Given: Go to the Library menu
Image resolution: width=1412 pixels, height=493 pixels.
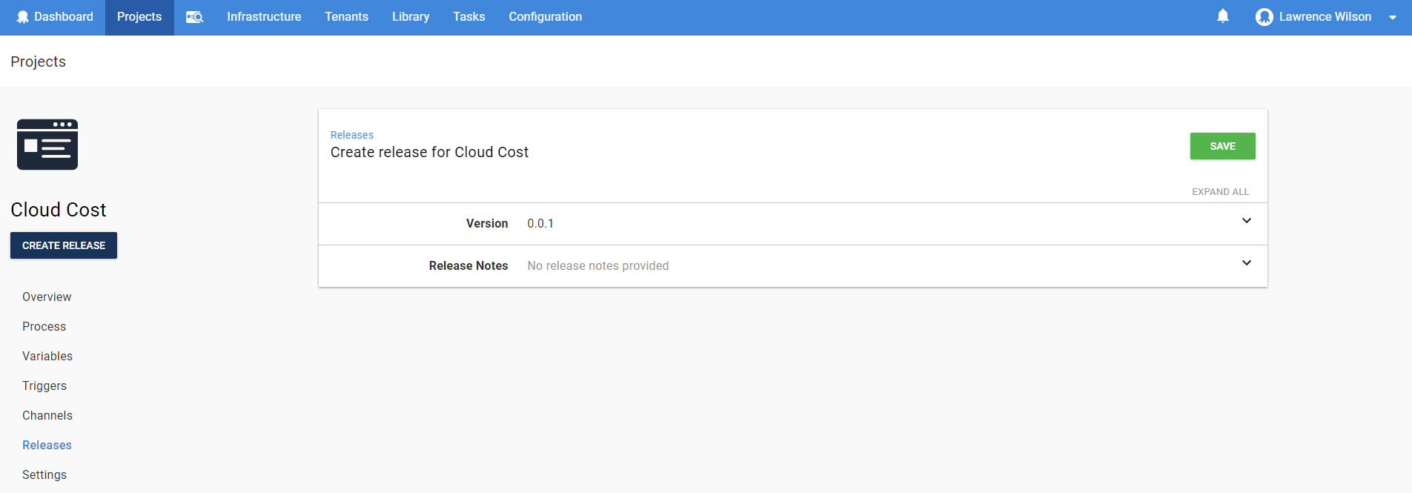Looking at the screenshot, I should [x=411, y=17].
